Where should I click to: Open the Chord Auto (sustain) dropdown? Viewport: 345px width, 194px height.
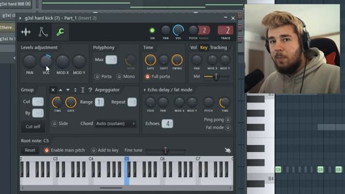pyautogui.click(x=115, y=123)
